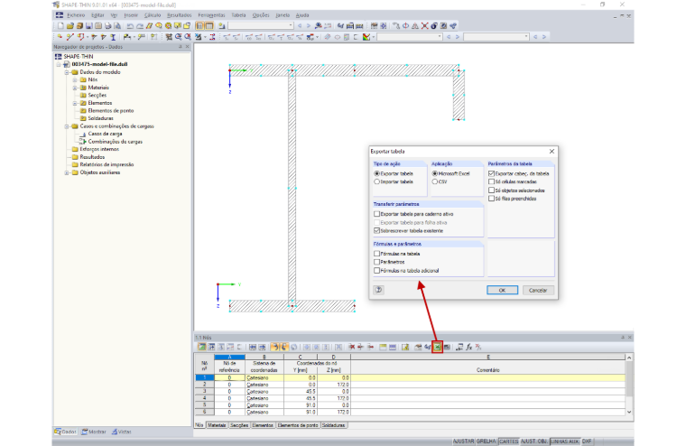The width and height of the screenshot is (686, 446).
Task: Click the New file icon in main toolbar
Action: pos(60,26)
